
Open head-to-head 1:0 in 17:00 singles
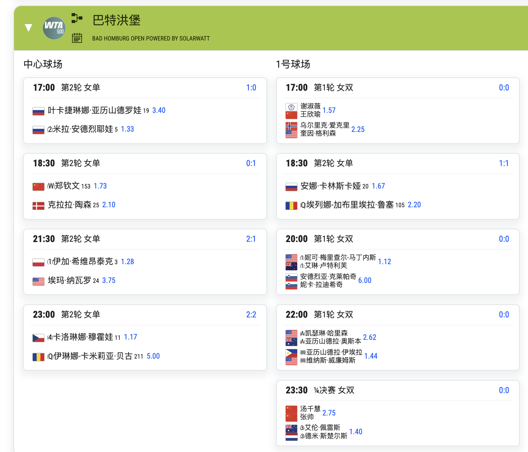coord(251,87)
